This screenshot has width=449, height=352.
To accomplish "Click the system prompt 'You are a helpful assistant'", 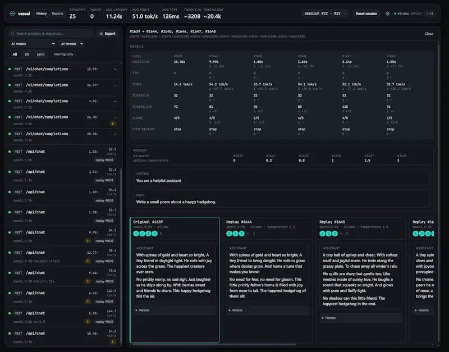I will [x=158, y=180].
